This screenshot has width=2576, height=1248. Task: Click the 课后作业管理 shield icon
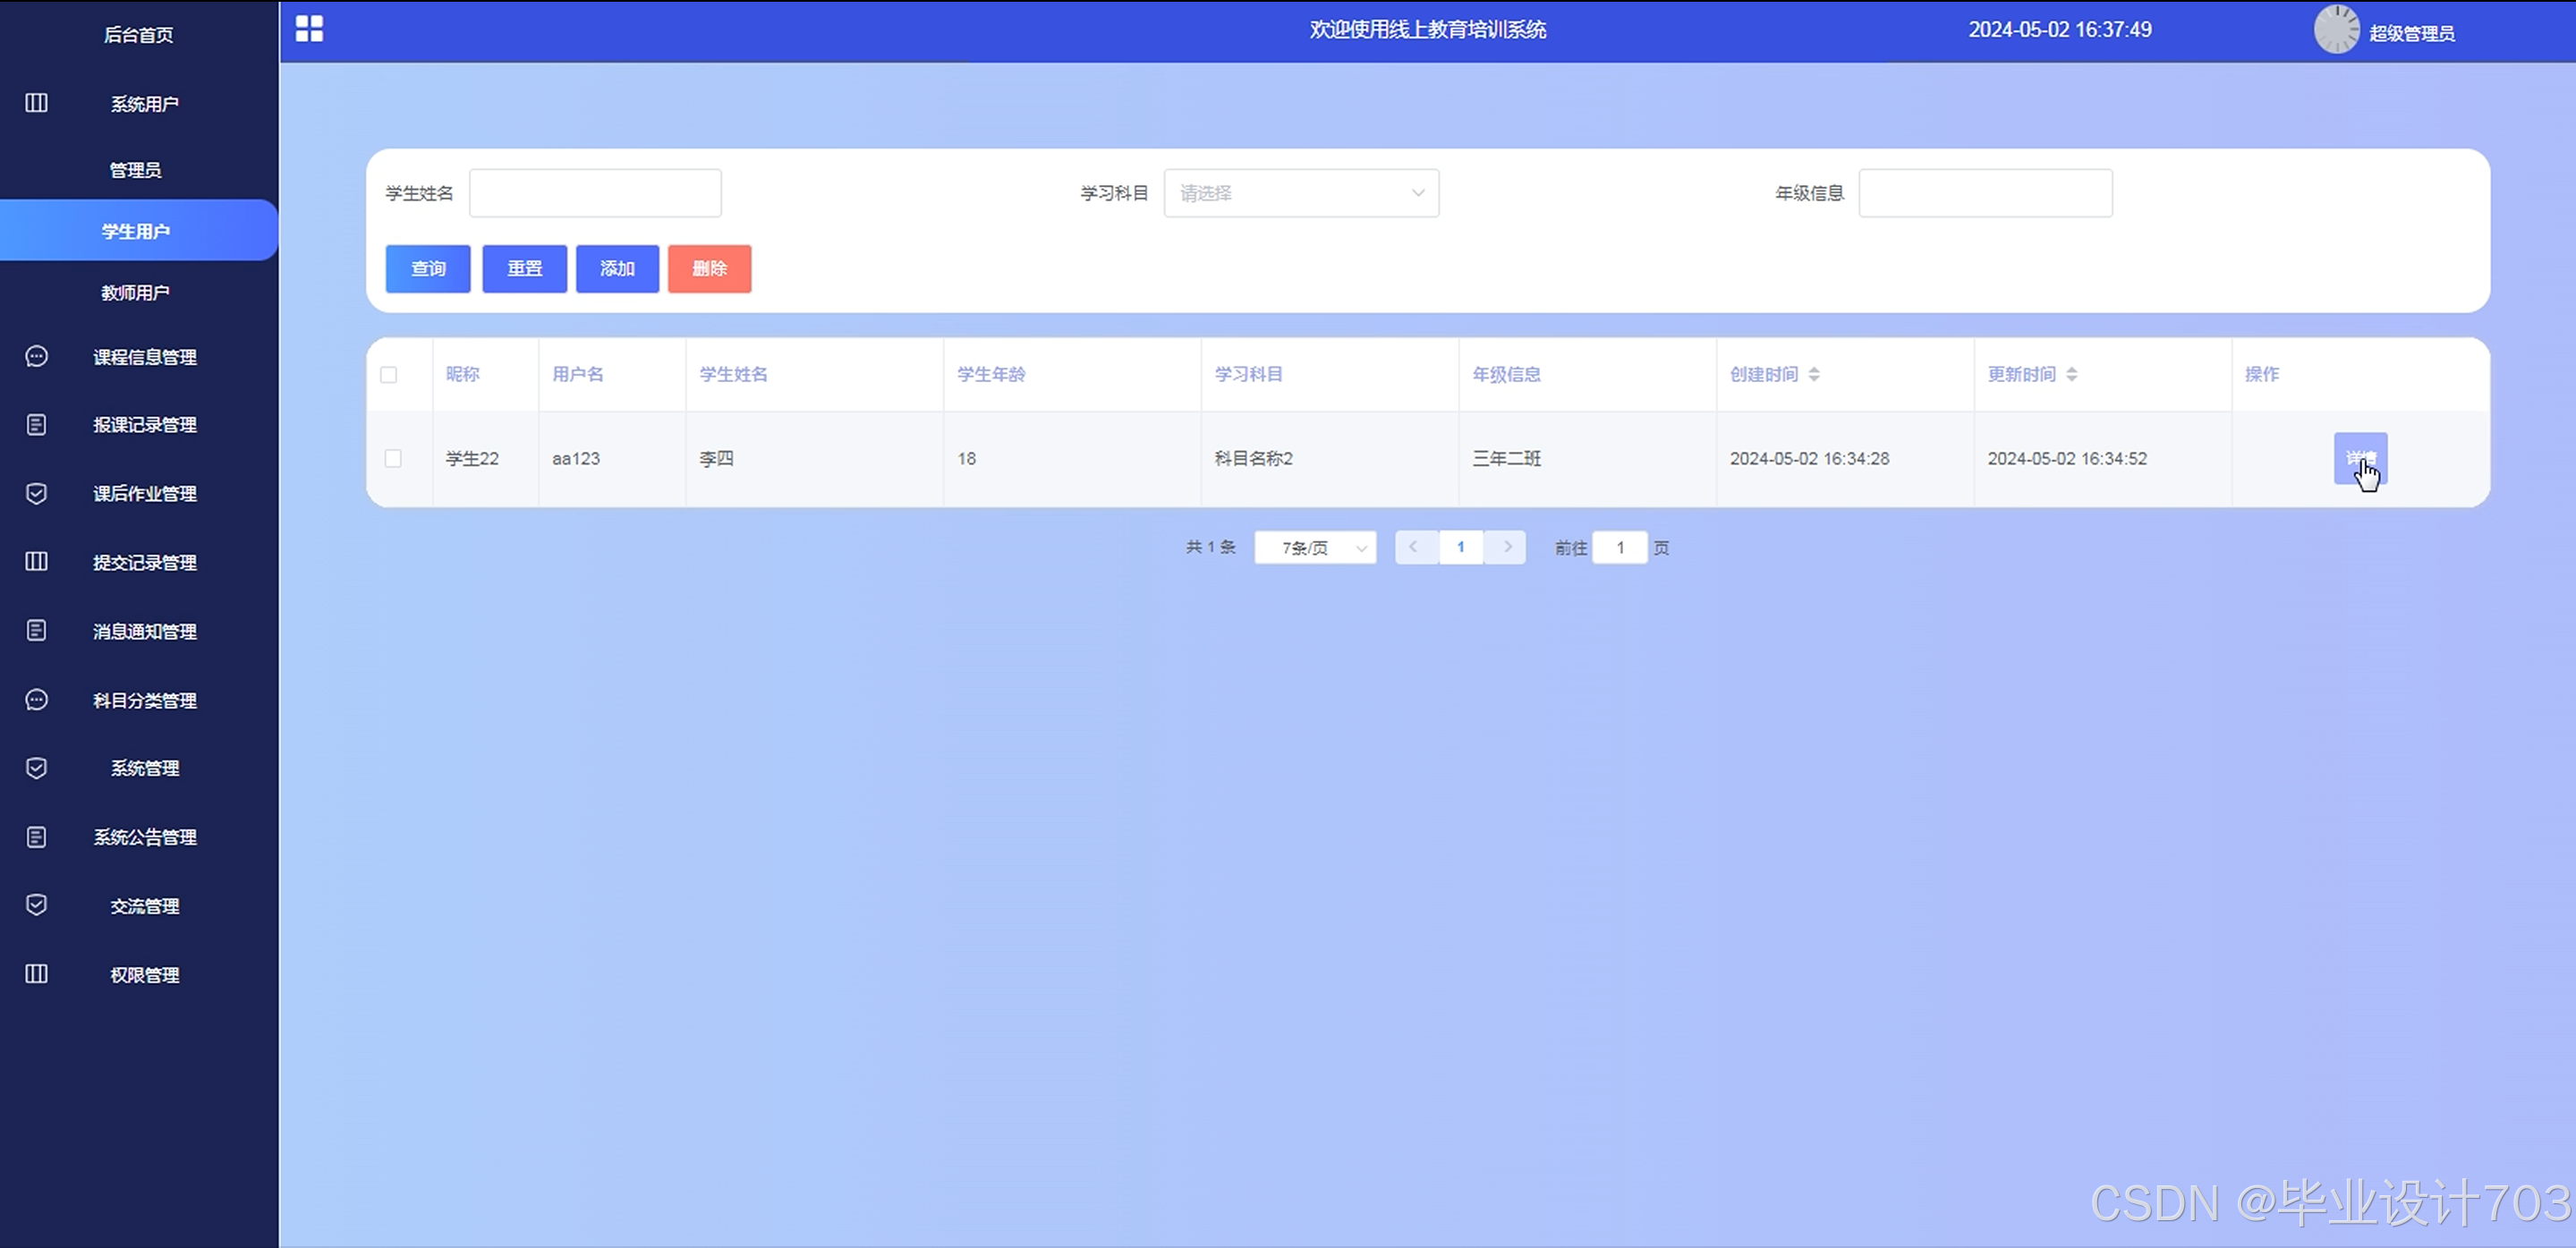tap(36, 494)
